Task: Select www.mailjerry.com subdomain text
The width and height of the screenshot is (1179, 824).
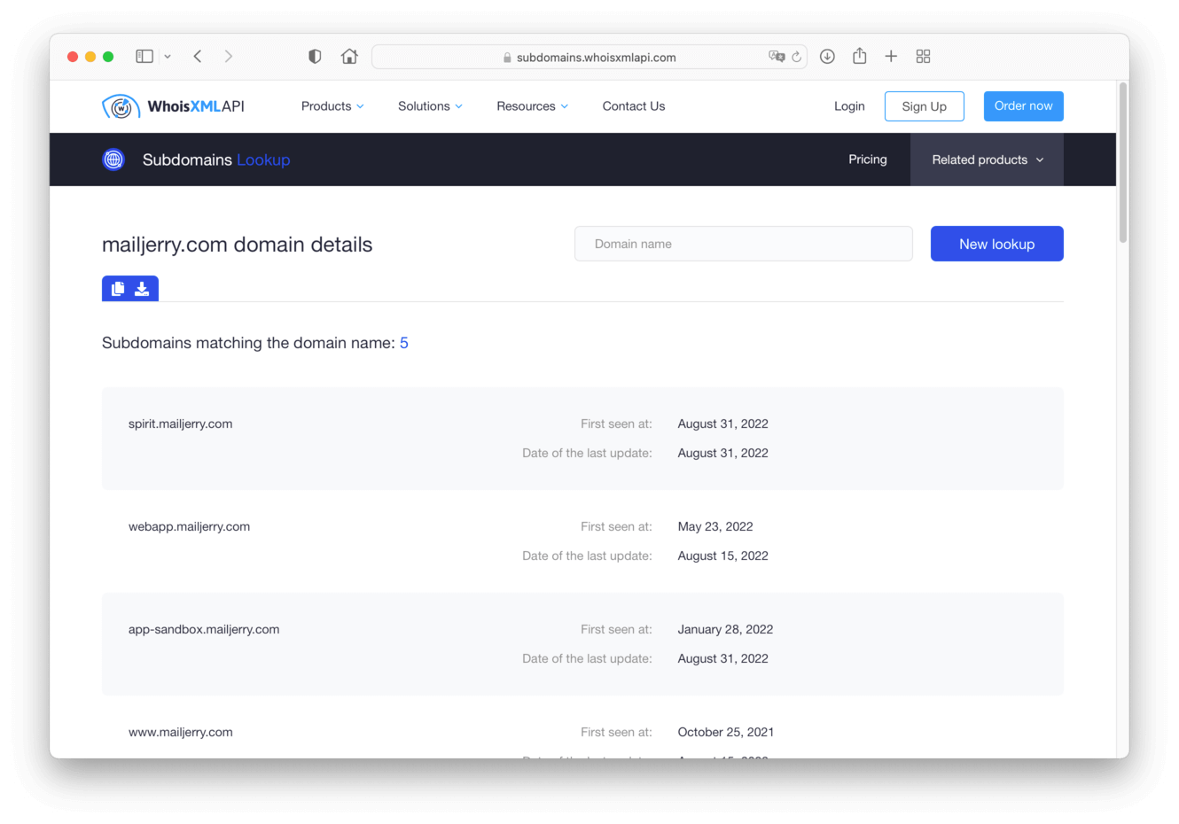Action: click(x=181, y=732)
